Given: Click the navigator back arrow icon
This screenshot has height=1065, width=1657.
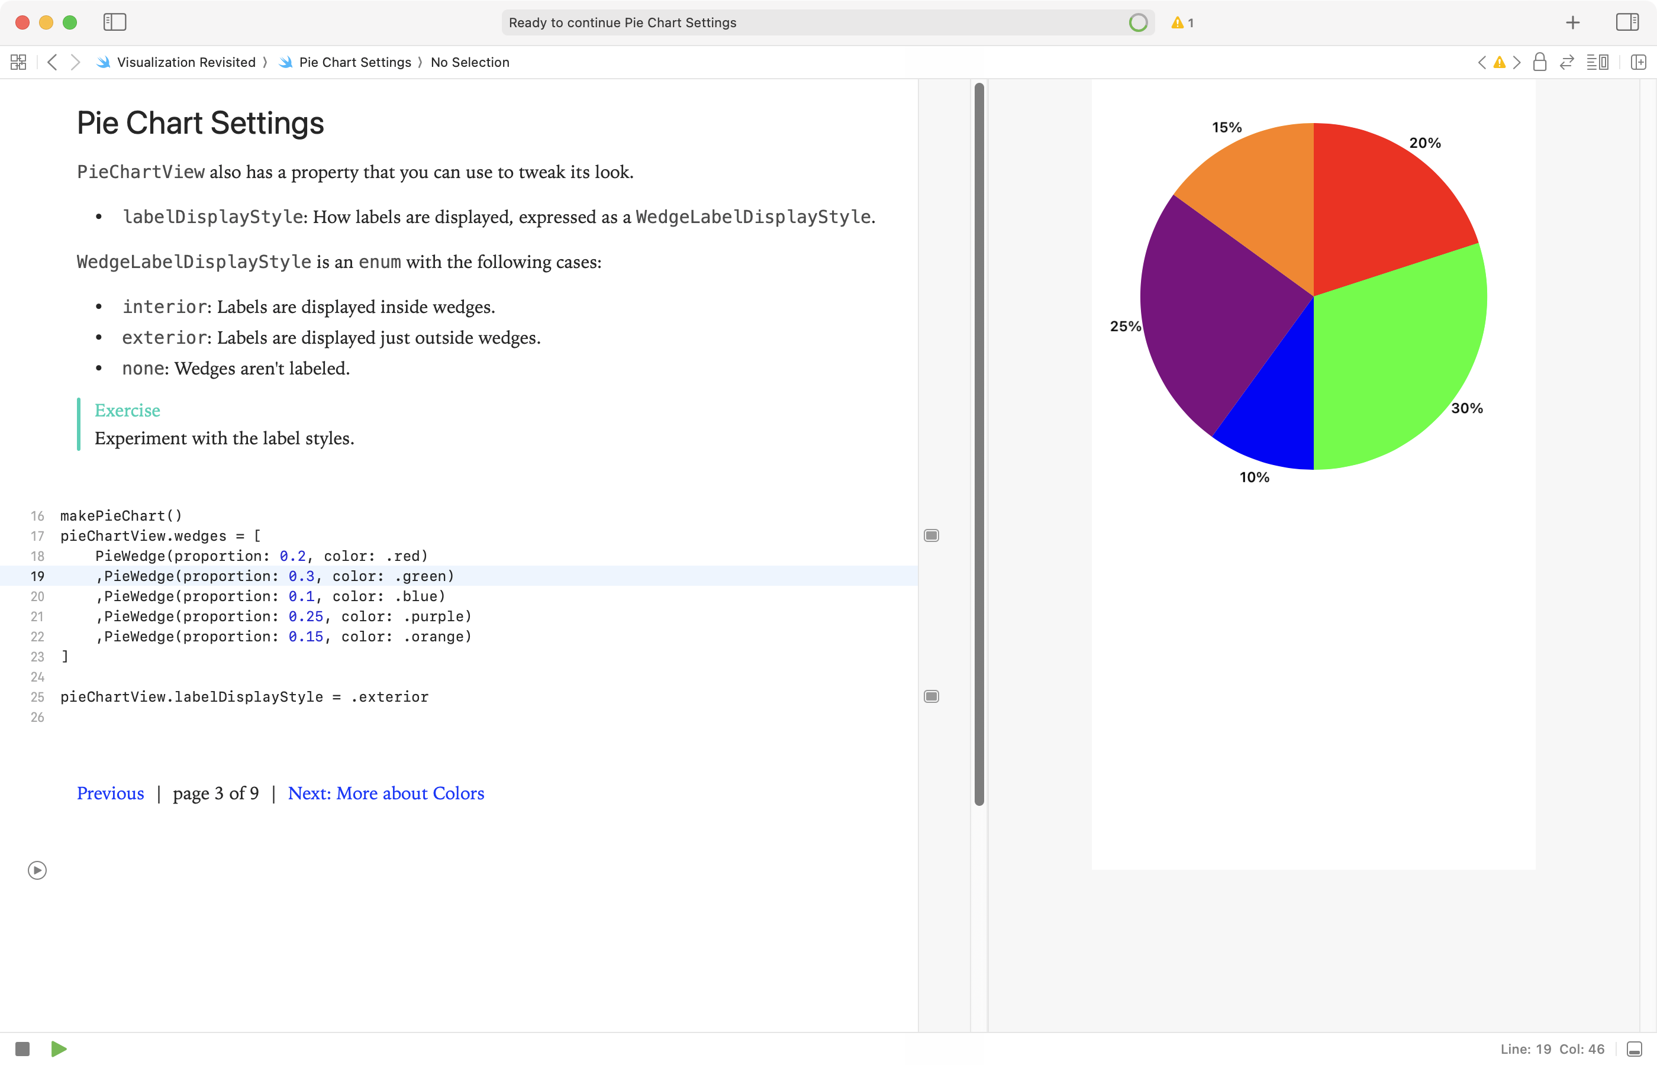Looking at the screenshot, I should (53, 63).
